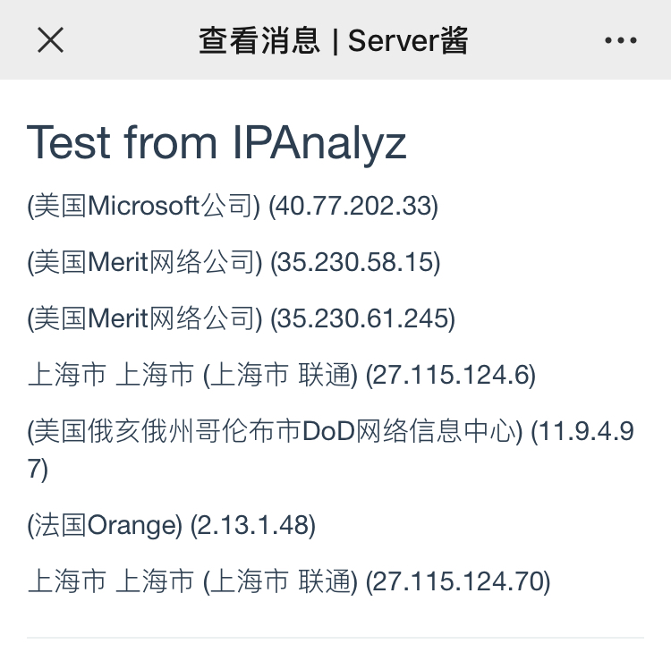This screenshot has width=671, height=661.
Task: Select the IP address 2.13.1.48
Action: (253, 525)
